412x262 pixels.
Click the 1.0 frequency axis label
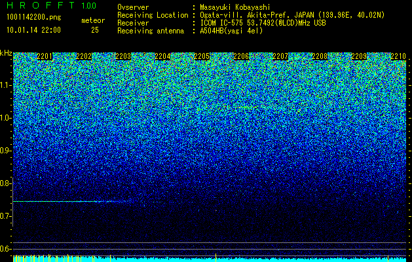pos(6,118)
